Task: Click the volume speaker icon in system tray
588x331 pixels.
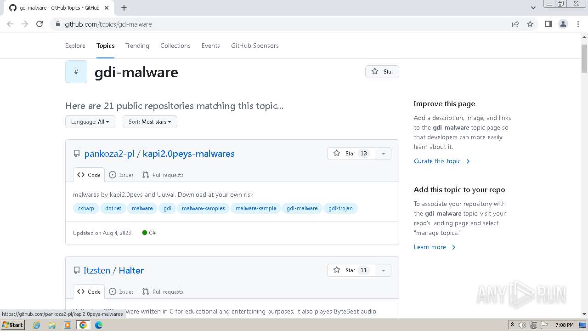Action: coord(522,325)
